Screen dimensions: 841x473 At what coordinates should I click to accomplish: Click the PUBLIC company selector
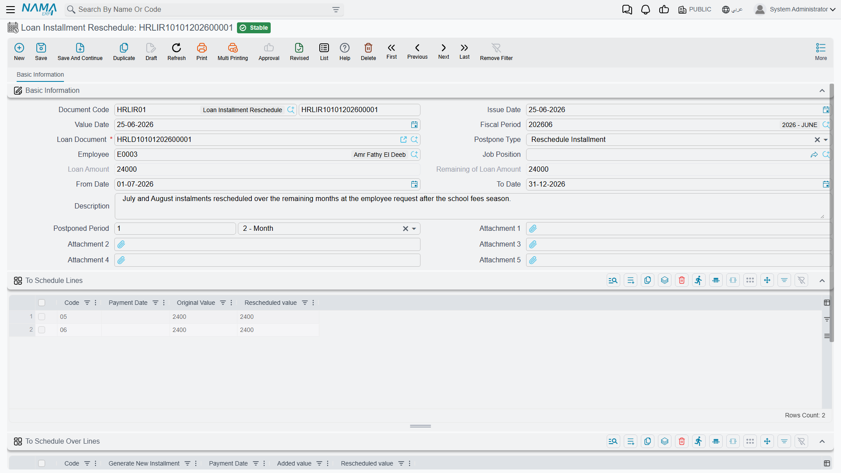tap(695, 9)
